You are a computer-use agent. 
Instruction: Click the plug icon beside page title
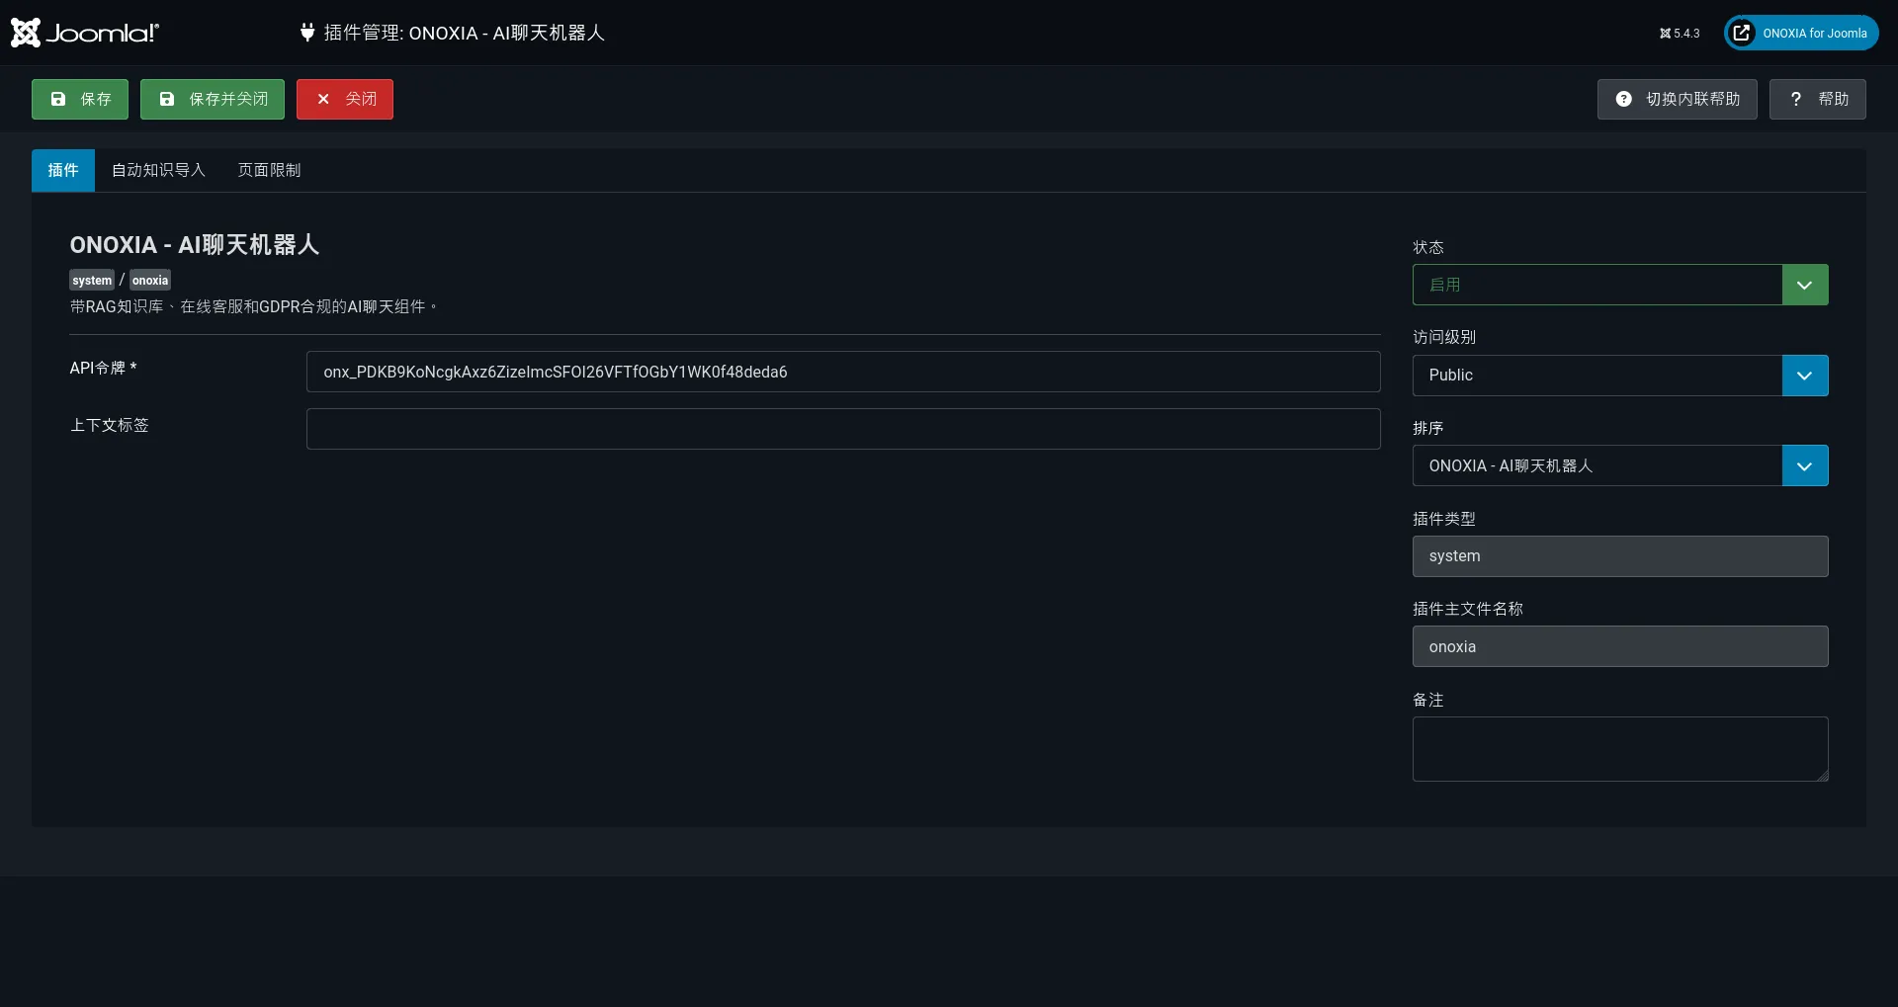(x=307, y=33)
